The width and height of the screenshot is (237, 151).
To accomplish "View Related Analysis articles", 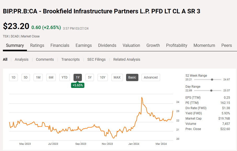I will pyautogui.click(x=127, y=59).
